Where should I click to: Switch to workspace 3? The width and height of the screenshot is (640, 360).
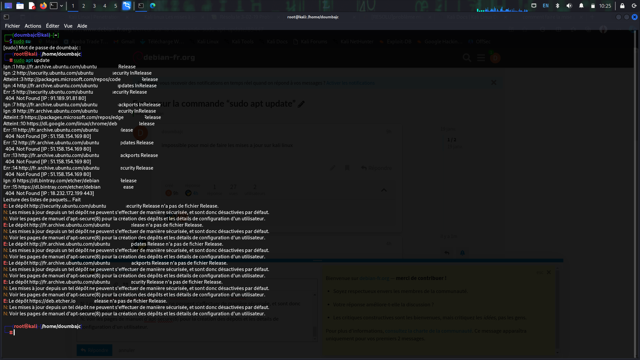tap(94, 6)
